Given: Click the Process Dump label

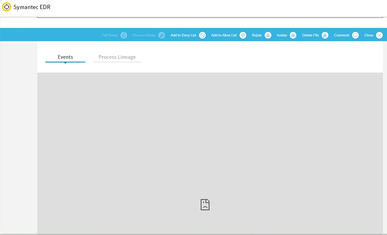Looking at the screenshot, I should click(x=144, y=35).
